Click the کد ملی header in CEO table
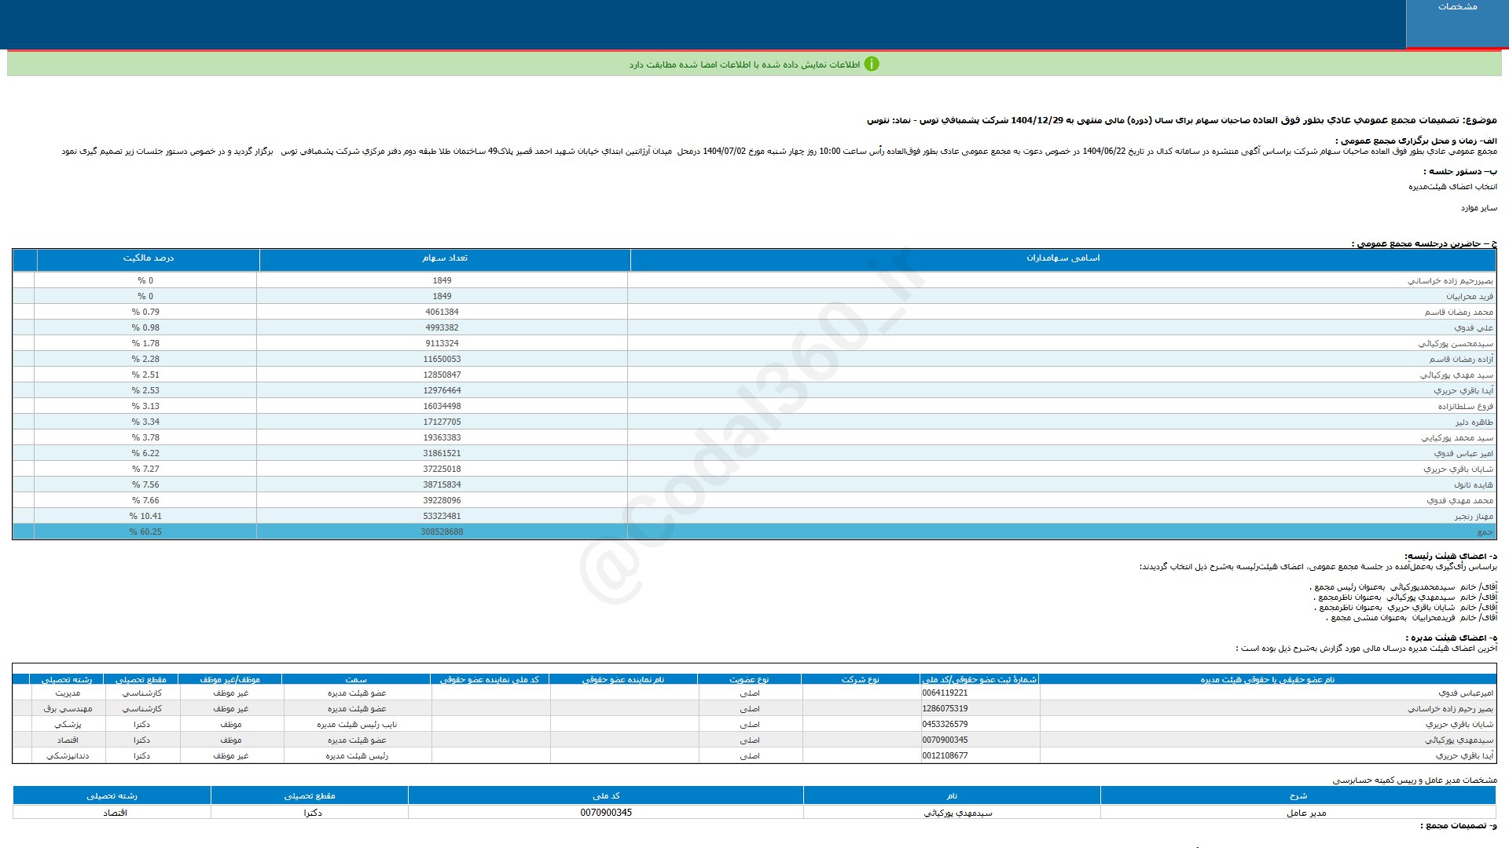The height and width of the screenshot is (848, 1509). pos(606,796)
